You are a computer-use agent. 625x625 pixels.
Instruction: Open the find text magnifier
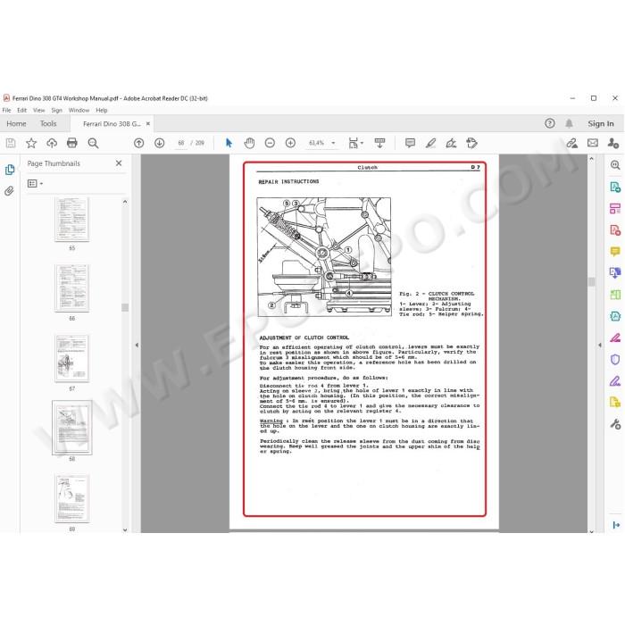click(93, 143)
